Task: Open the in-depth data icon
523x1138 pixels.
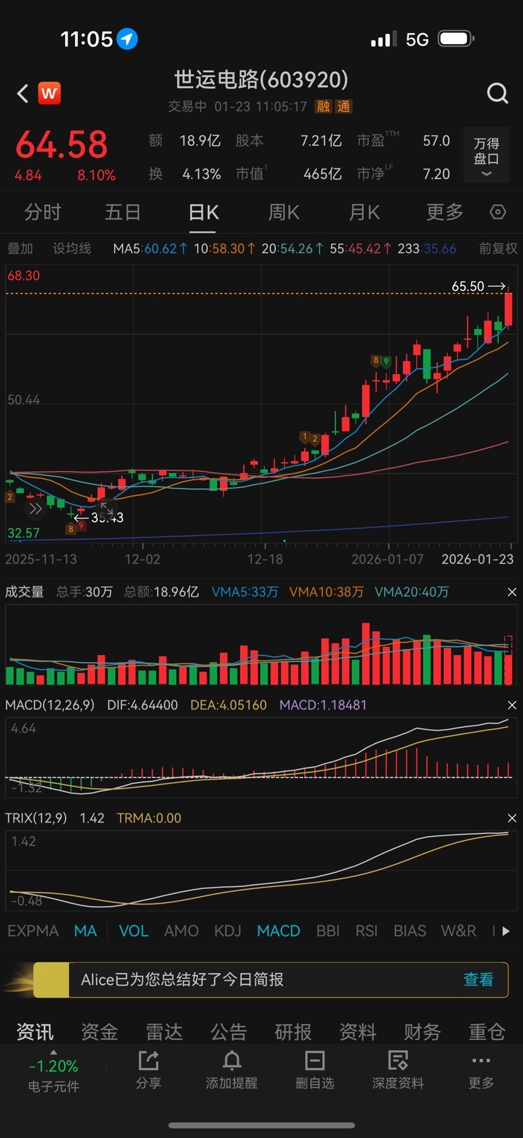Action: [398, 1070]
